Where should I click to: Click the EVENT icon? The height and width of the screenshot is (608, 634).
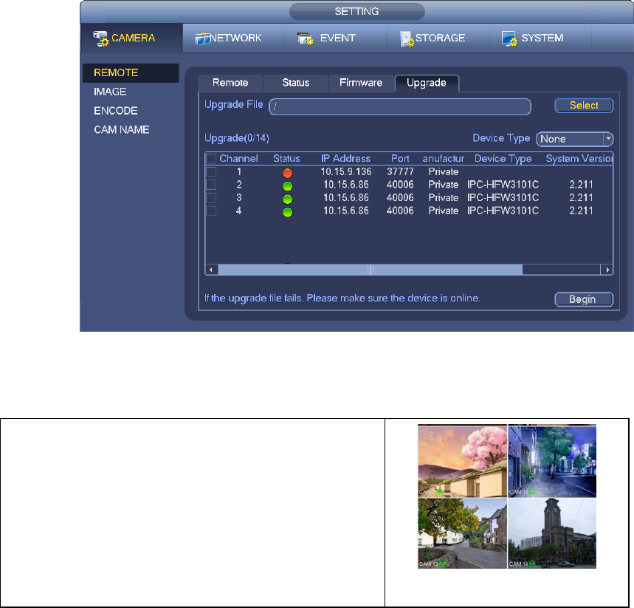pos(306,39)
